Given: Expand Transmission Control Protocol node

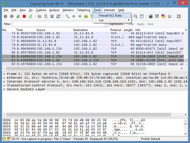Looking at the screenshot, I should point(4,85).
